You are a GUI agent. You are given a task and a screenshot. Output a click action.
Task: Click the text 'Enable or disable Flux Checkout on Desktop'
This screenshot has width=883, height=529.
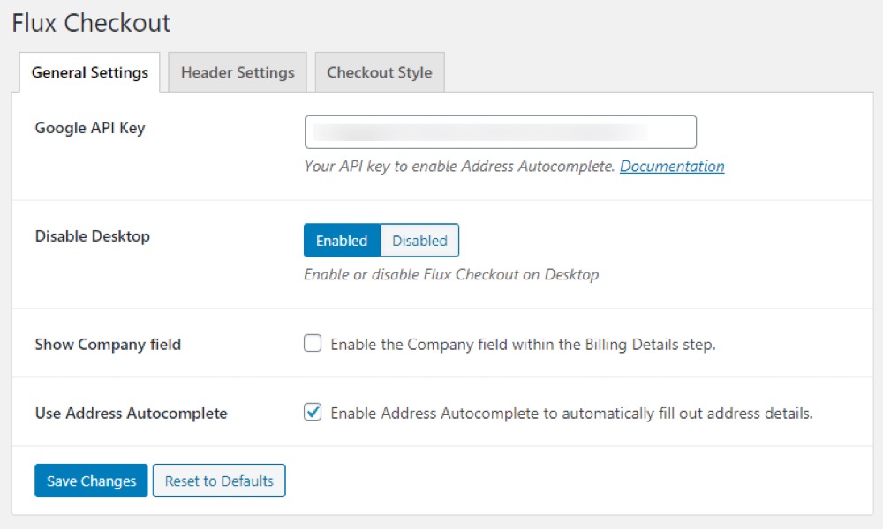[x=451, y=274]
